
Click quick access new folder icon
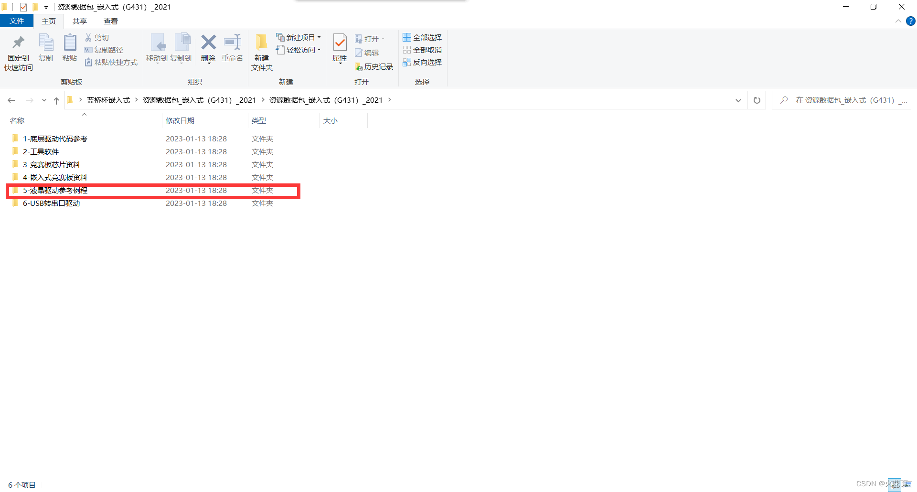coord(35,7)
